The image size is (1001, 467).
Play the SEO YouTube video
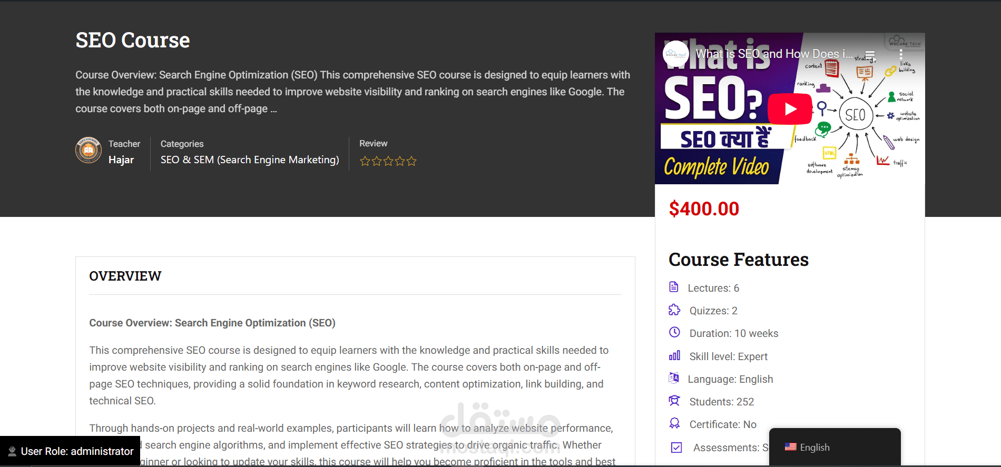(x=790, y=109)
